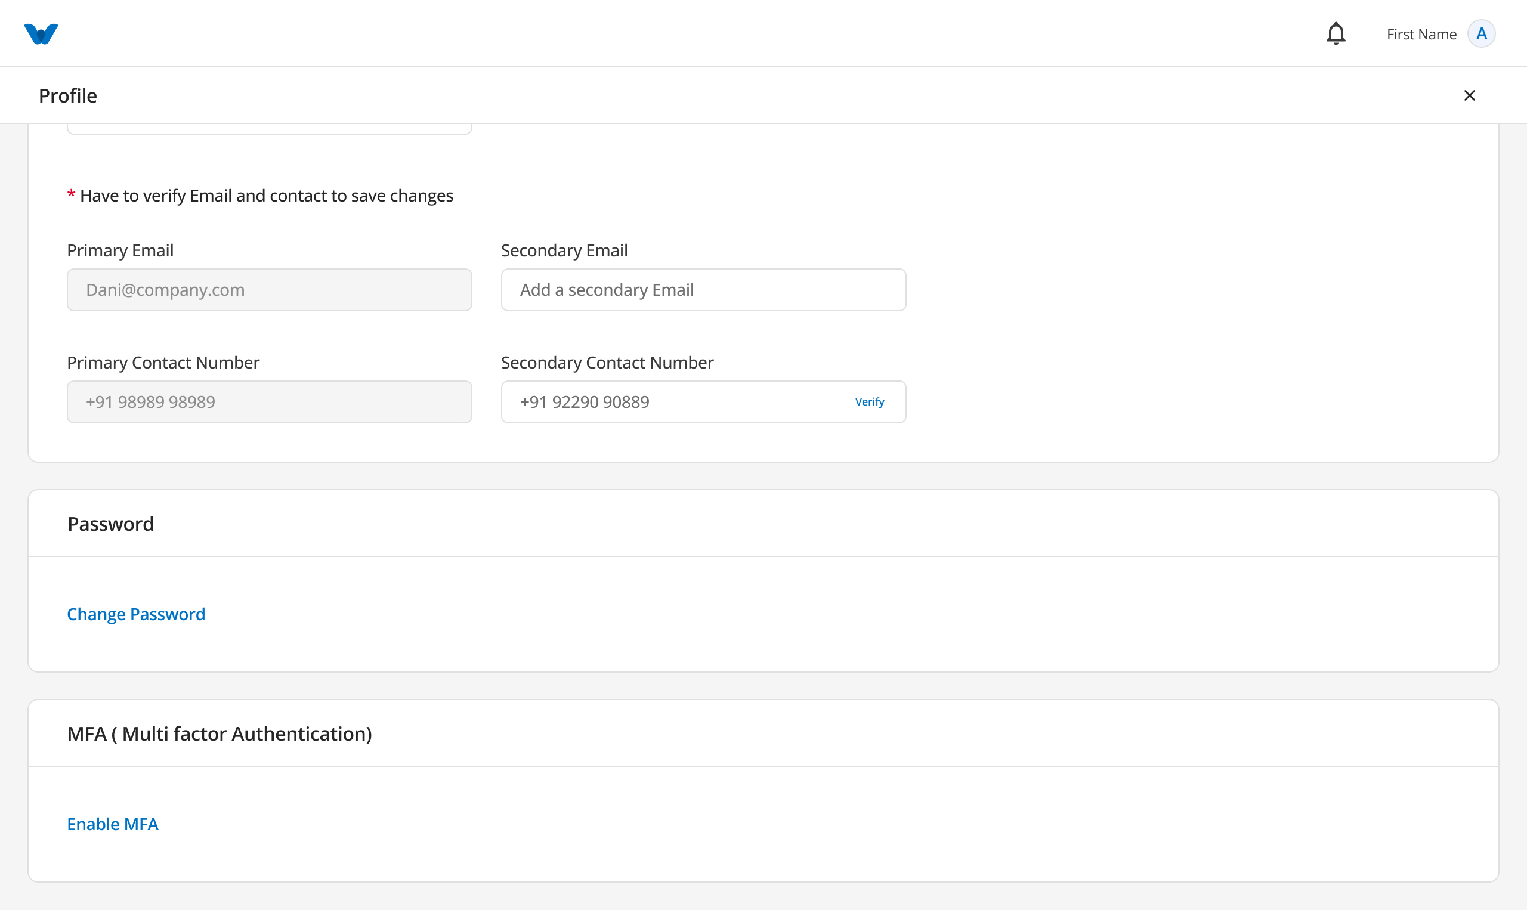Screen dimensions: 1527x910
Task: Open Change Password link
Action: coord(136,614)
